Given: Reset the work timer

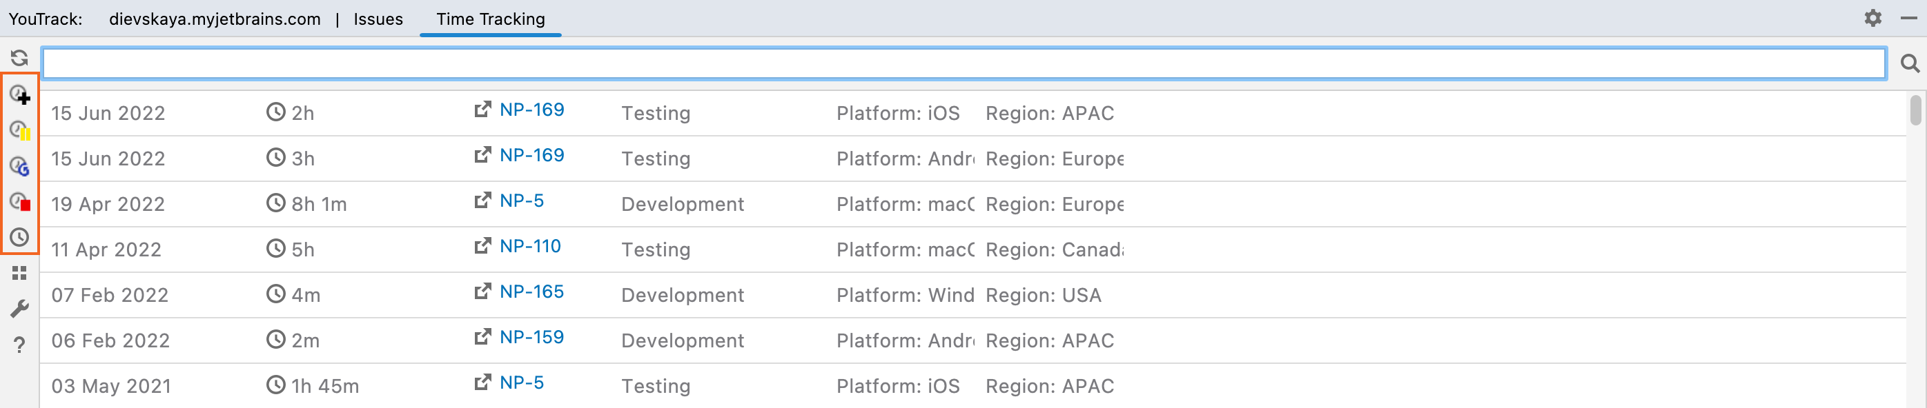Looking at the screenshot, I should (x=19, y=166).
